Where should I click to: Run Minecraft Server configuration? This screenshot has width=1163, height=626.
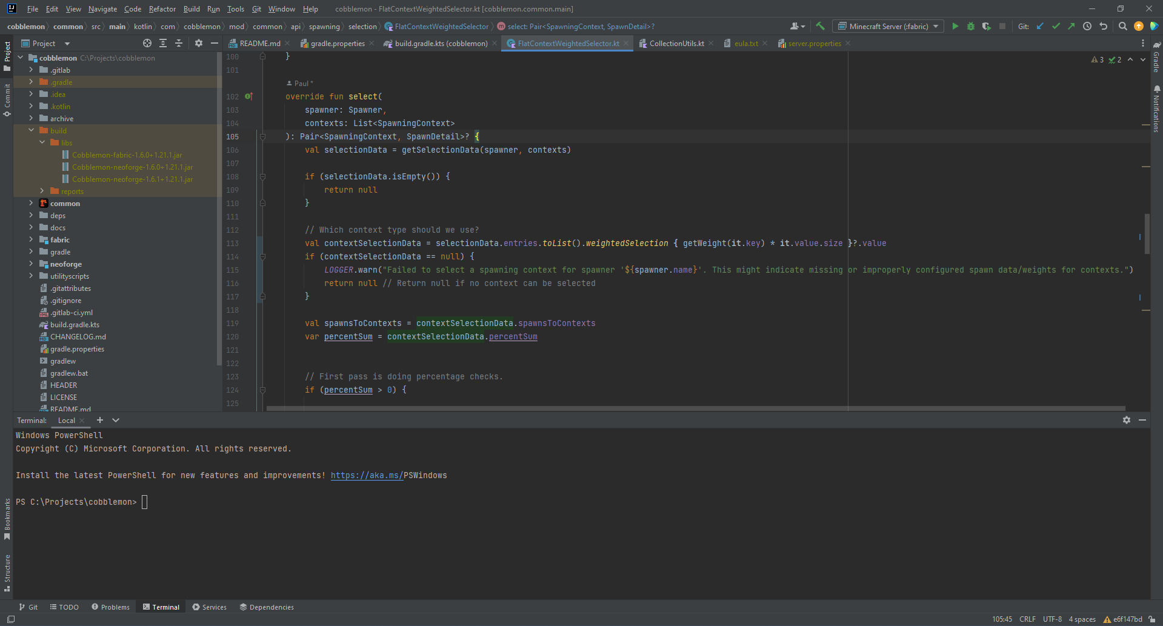955,26
